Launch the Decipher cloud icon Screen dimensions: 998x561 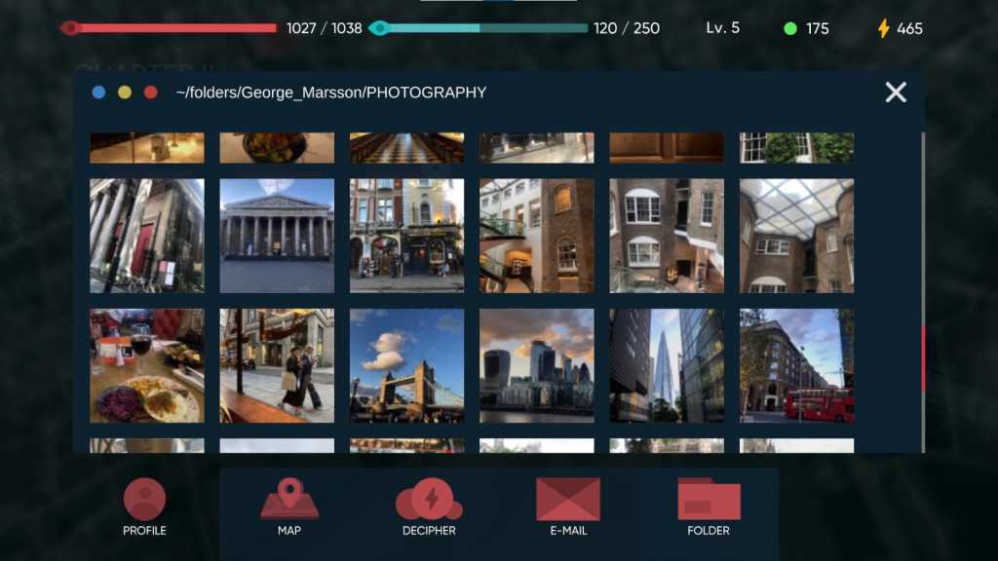429,500
